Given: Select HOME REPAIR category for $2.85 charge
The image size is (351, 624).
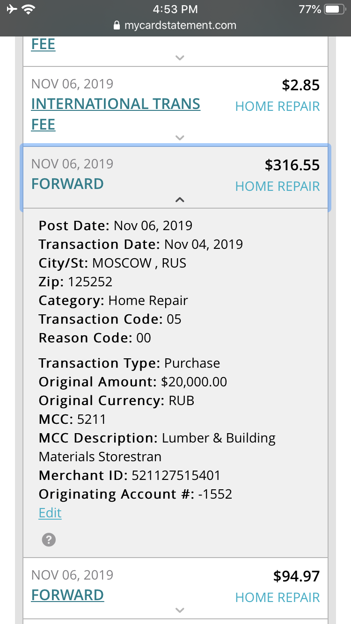Looking at the screenshot, I should pyautogui.click(x=278, y=106).
